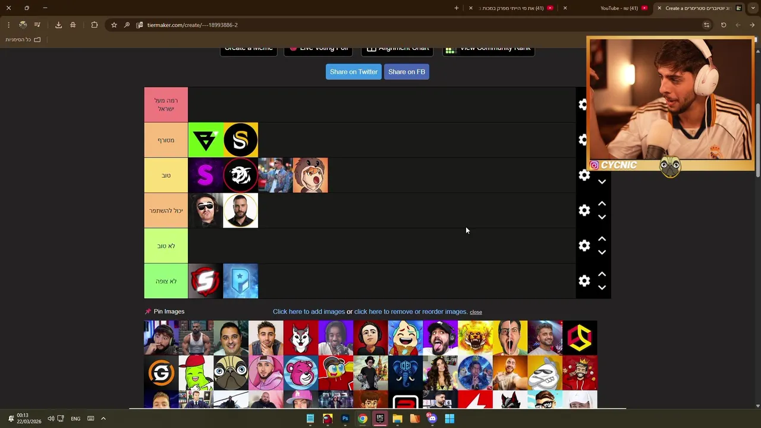Move the לא צופה tier row down

click(x=602, y=288)
